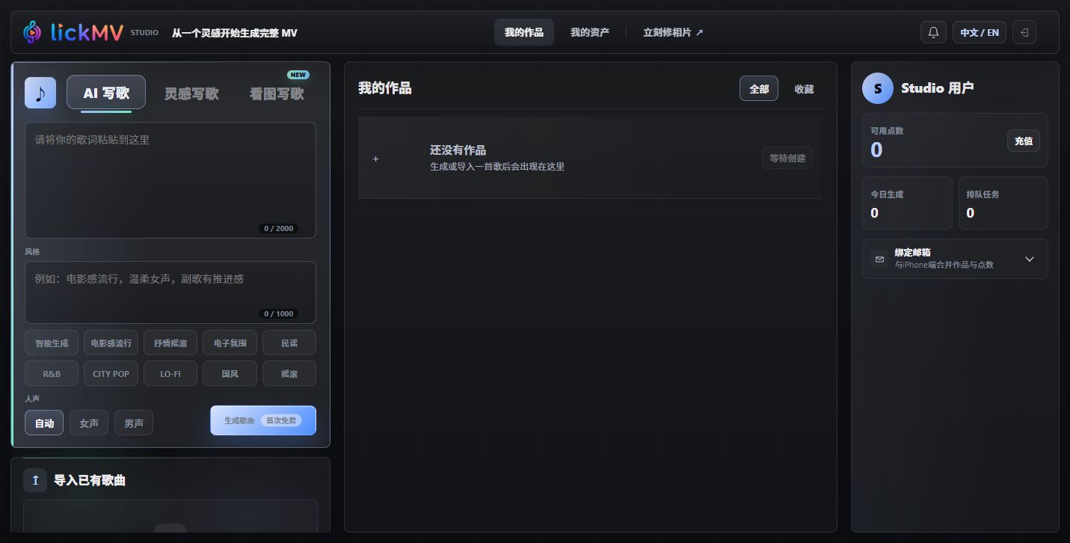Click the 我的作品 panel heading

point(385,88)
